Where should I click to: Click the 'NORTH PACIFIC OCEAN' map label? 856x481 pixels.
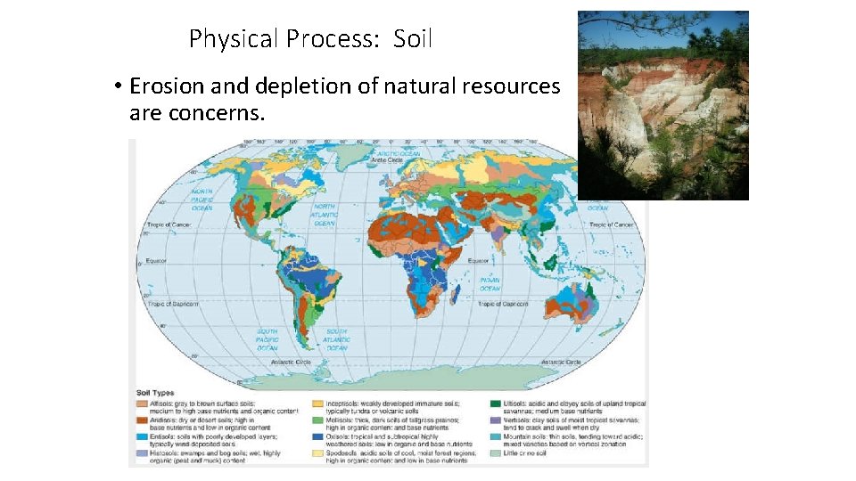coord(202,200)
